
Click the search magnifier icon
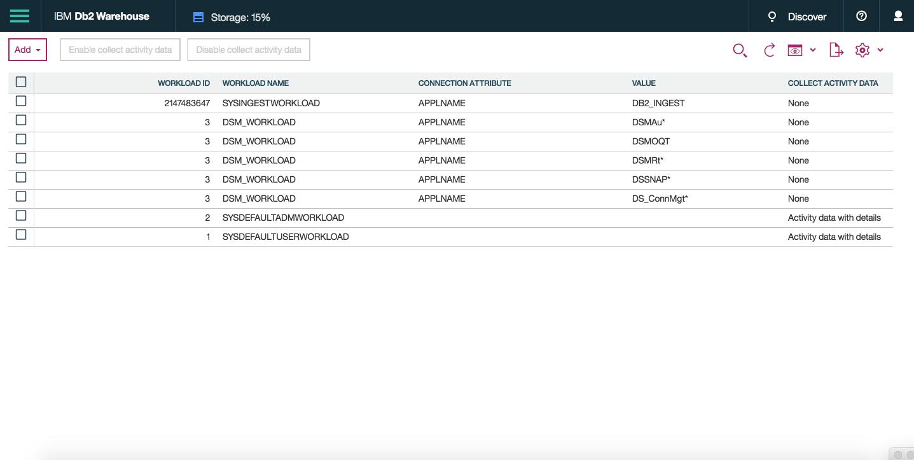740,50
